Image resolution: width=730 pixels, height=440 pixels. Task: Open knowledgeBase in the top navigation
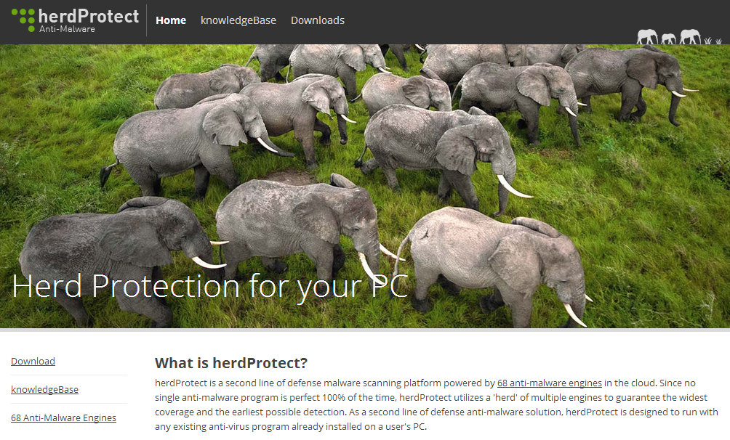click(238, 20)
